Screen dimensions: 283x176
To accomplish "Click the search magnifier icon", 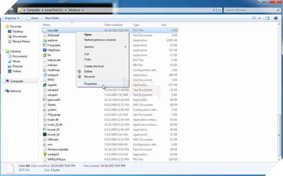I will tap(278, 10).
